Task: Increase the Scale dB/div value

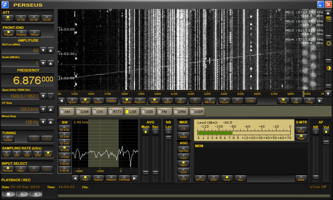Action: (50, 63)
